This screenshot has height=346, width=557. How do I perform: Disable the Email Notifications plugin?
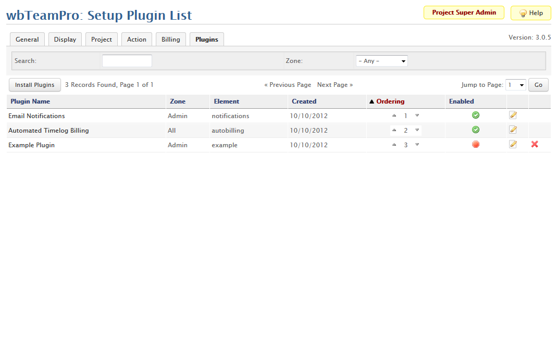pos(475,116)
